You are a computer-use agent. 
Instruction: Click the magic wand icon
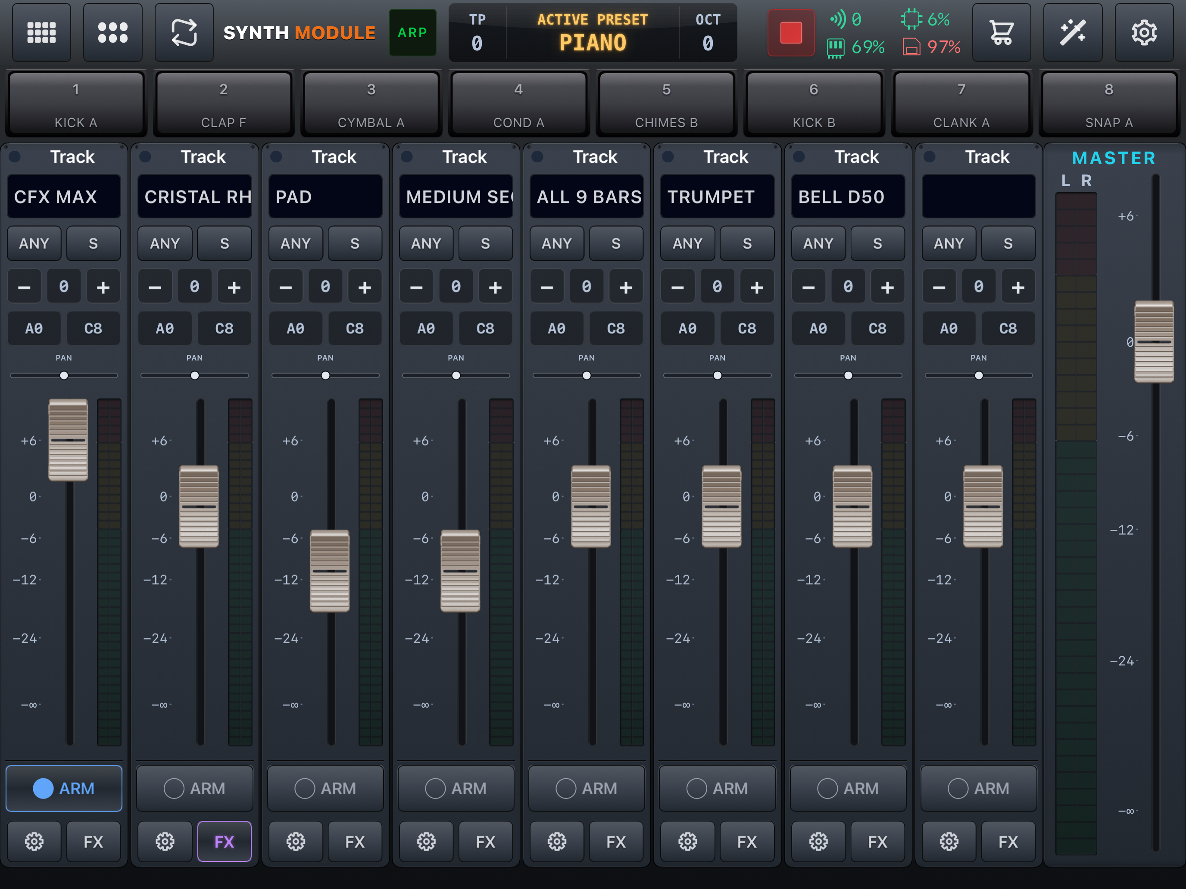(1072, 32)
